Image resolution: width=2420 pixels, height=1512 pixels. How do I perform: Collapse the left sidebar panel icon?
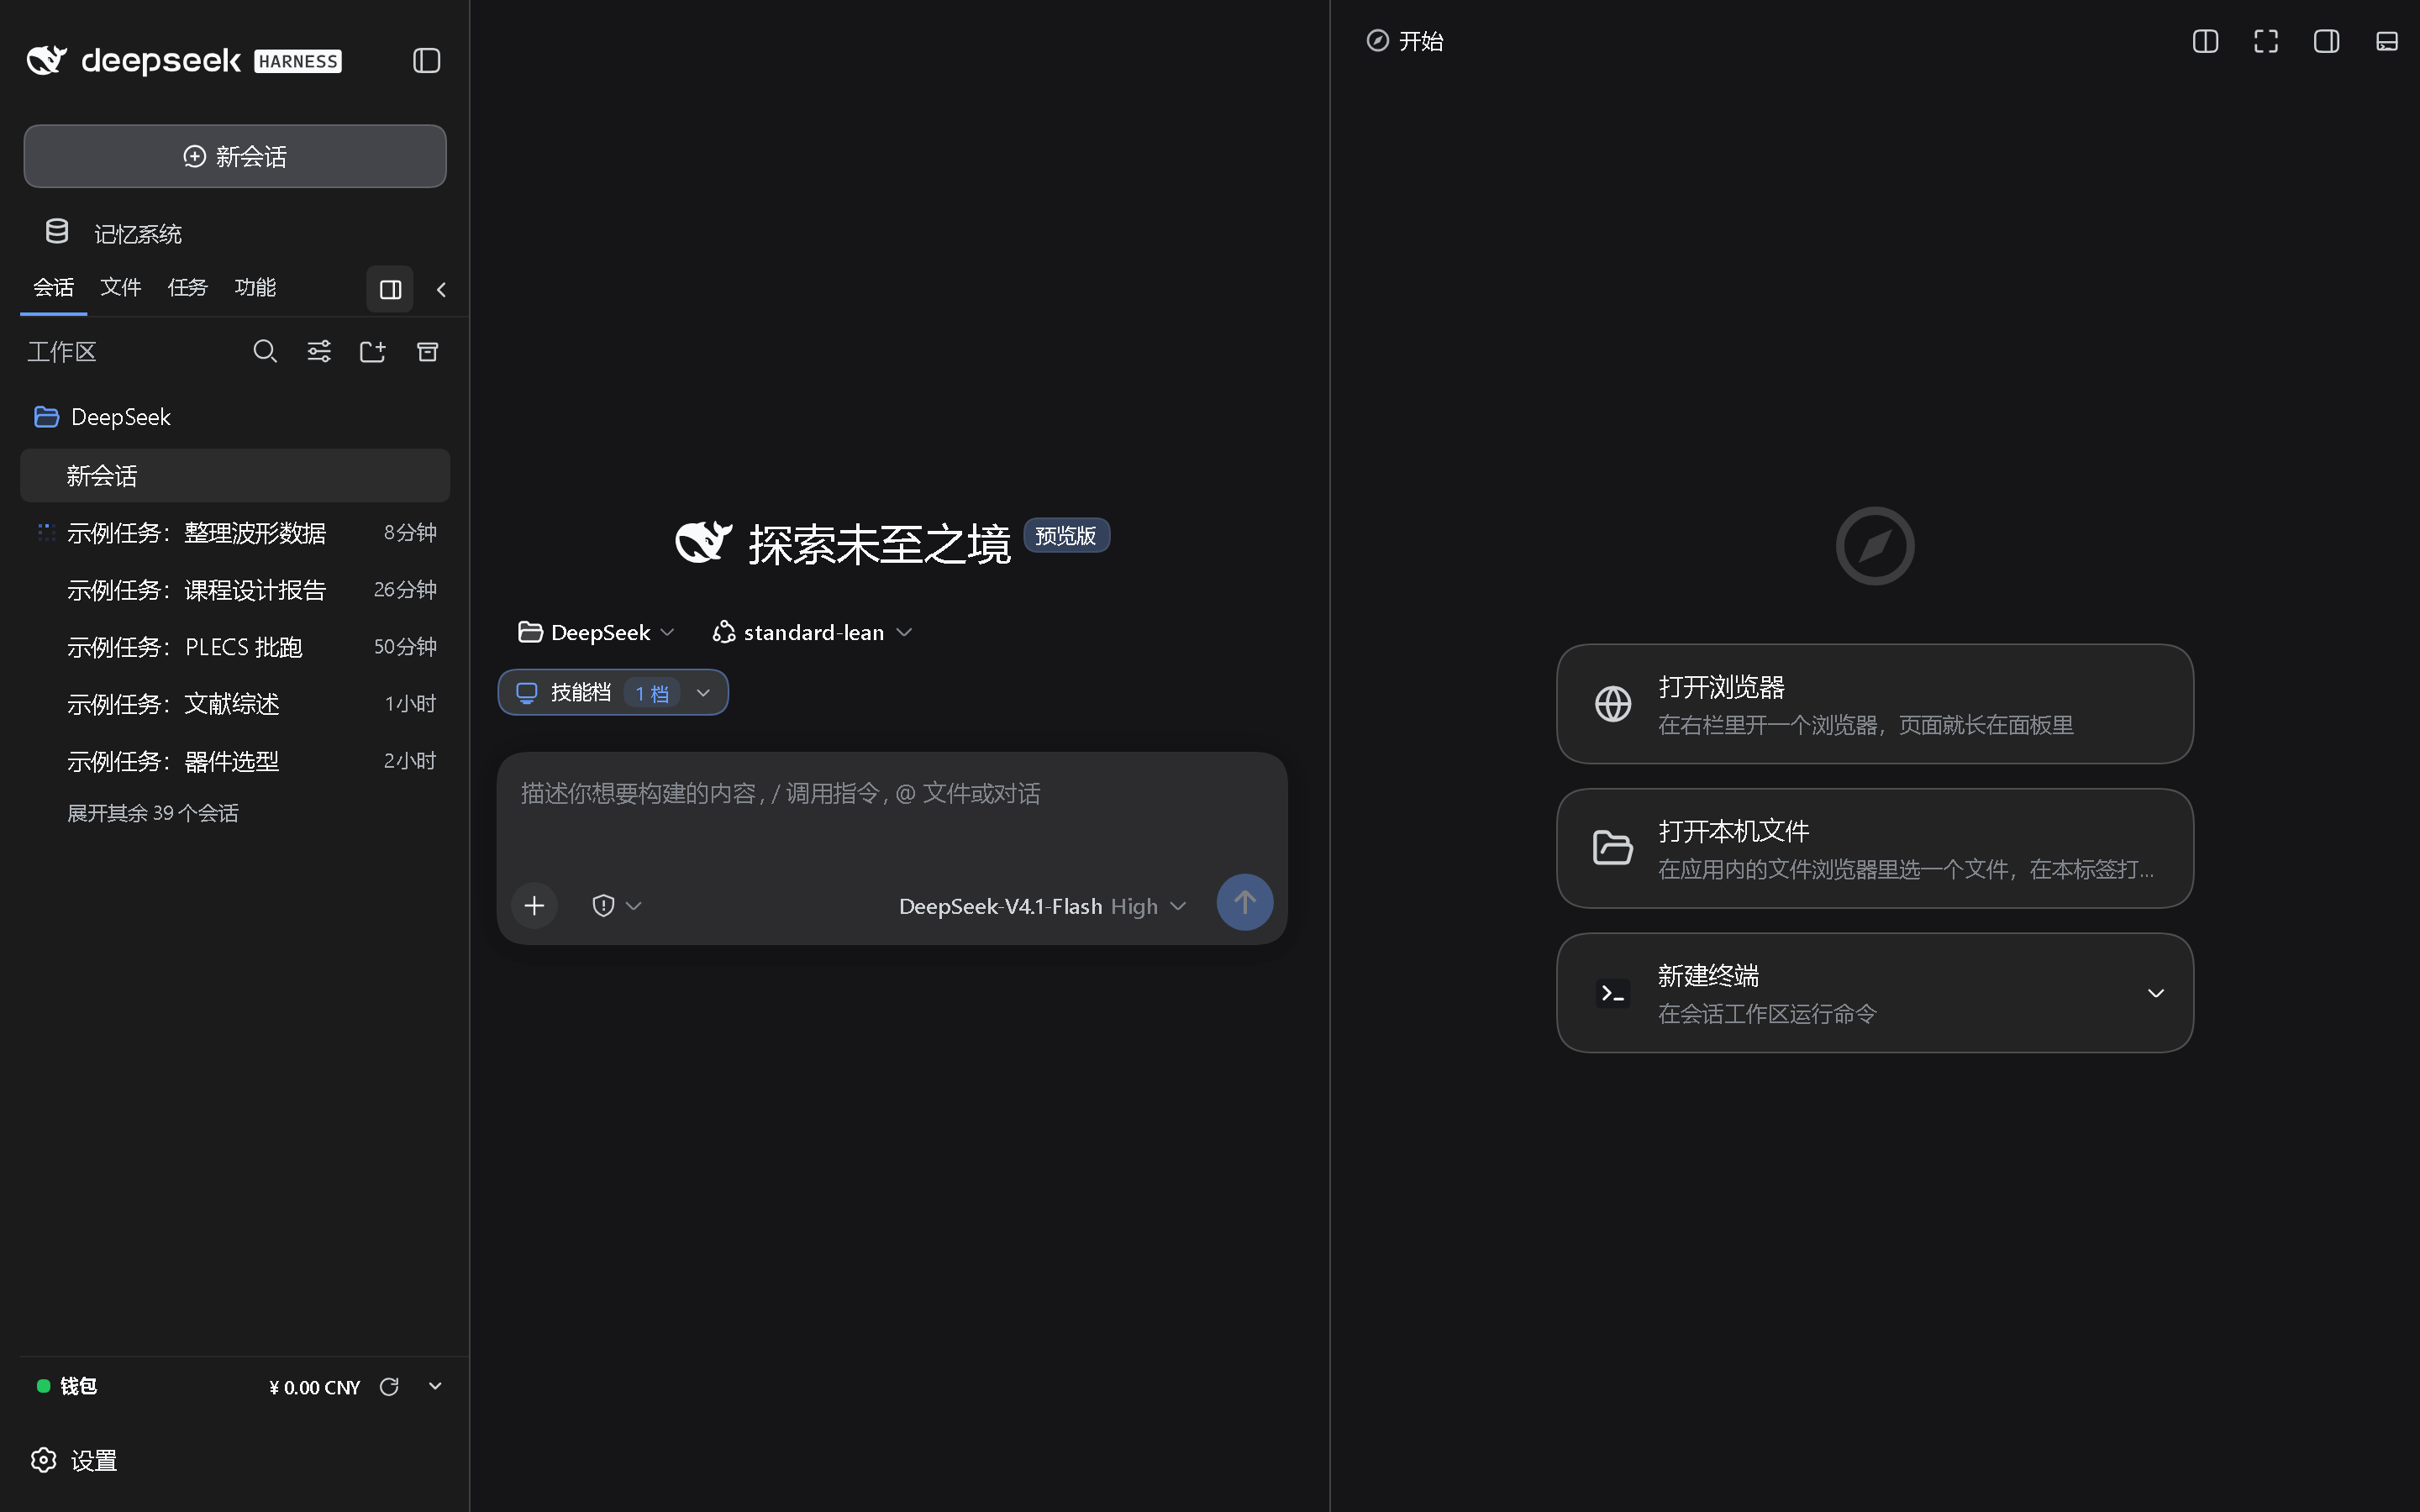(x=427, y=61)
